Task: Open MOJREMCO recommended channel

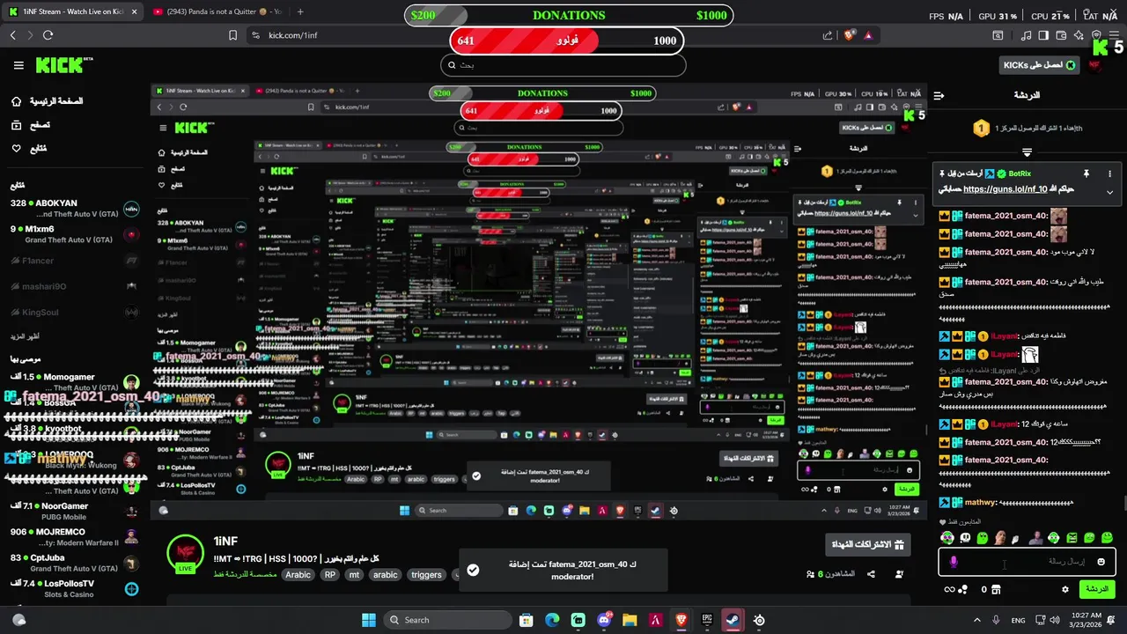Action: [75, 537]
